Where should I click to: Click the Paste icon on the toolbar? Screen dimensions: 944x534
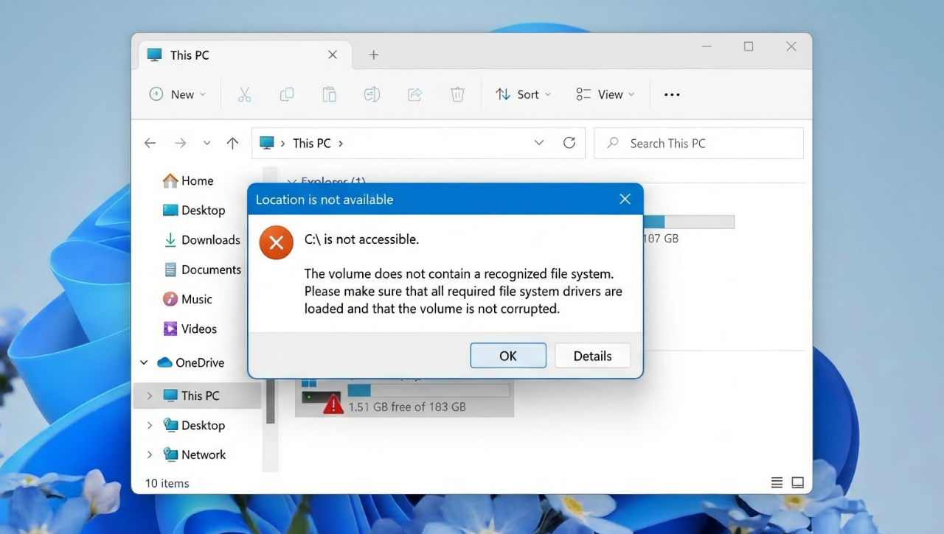tap(329, 94)
